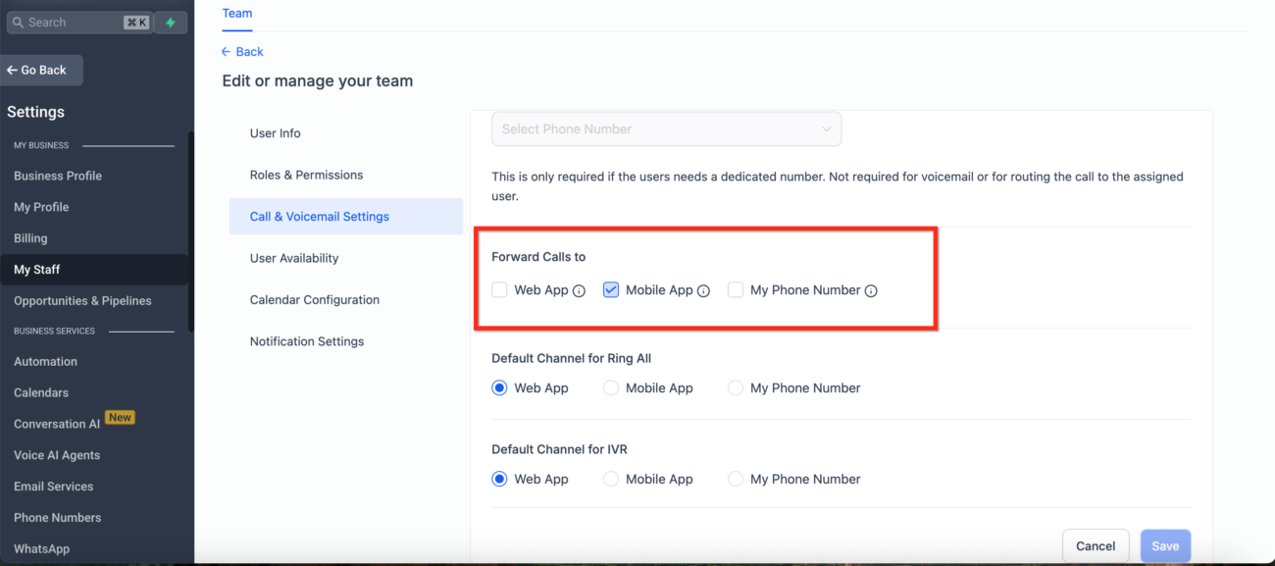
Task: Open WhatsApp settings in sidebar
Action: point(42,549)
